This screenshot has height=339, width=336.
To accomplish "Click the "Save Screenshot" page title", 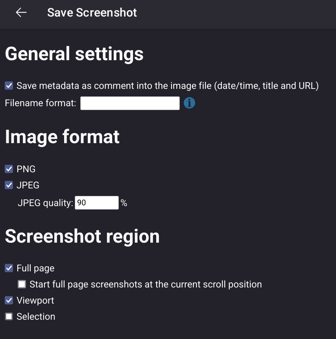I will [x=92, y=13].
